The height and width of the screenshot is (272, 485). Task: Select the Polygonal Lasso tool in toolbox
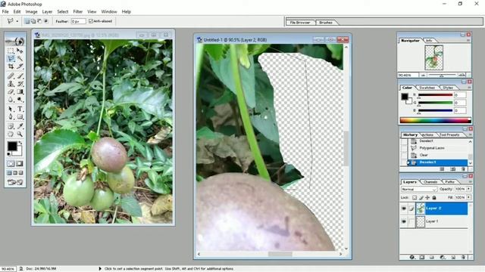click(11, 58)
